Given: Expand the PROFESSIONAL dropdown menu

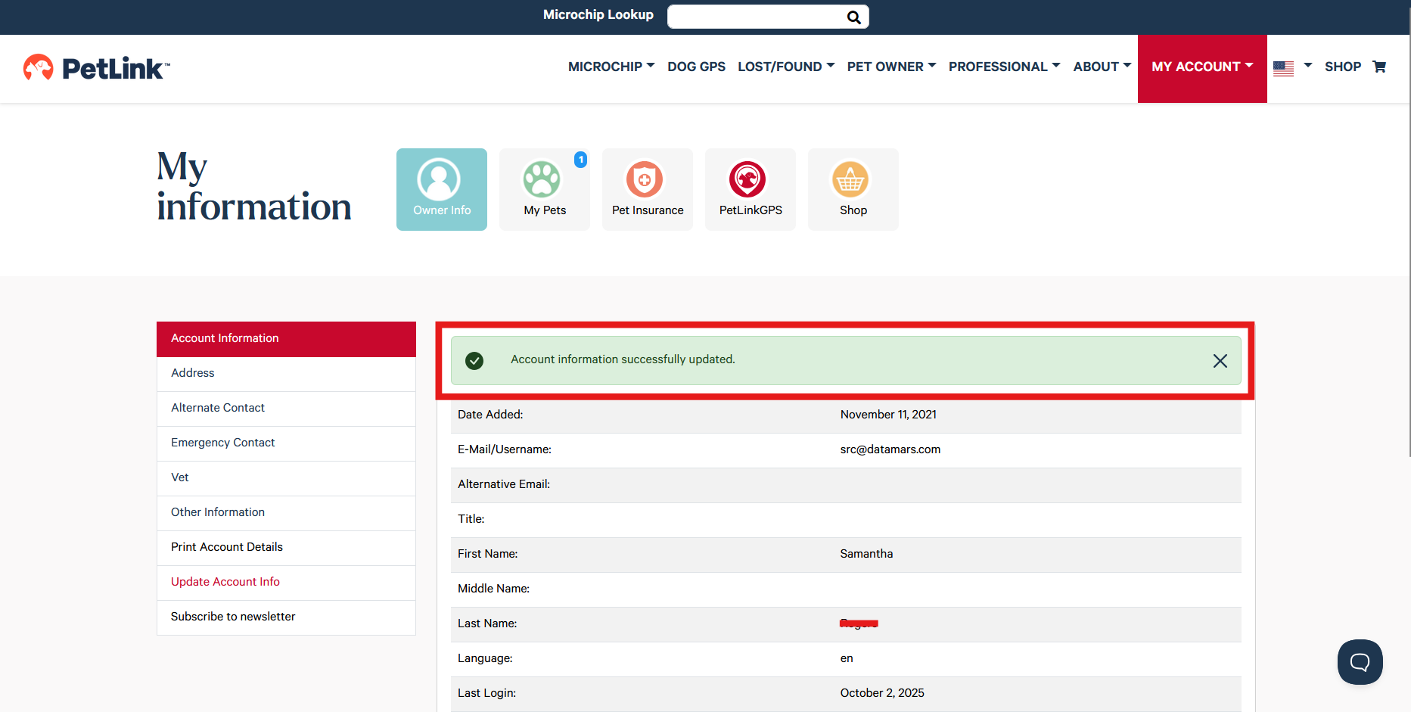Looking at the screenshot, I should click(1004, 67).
